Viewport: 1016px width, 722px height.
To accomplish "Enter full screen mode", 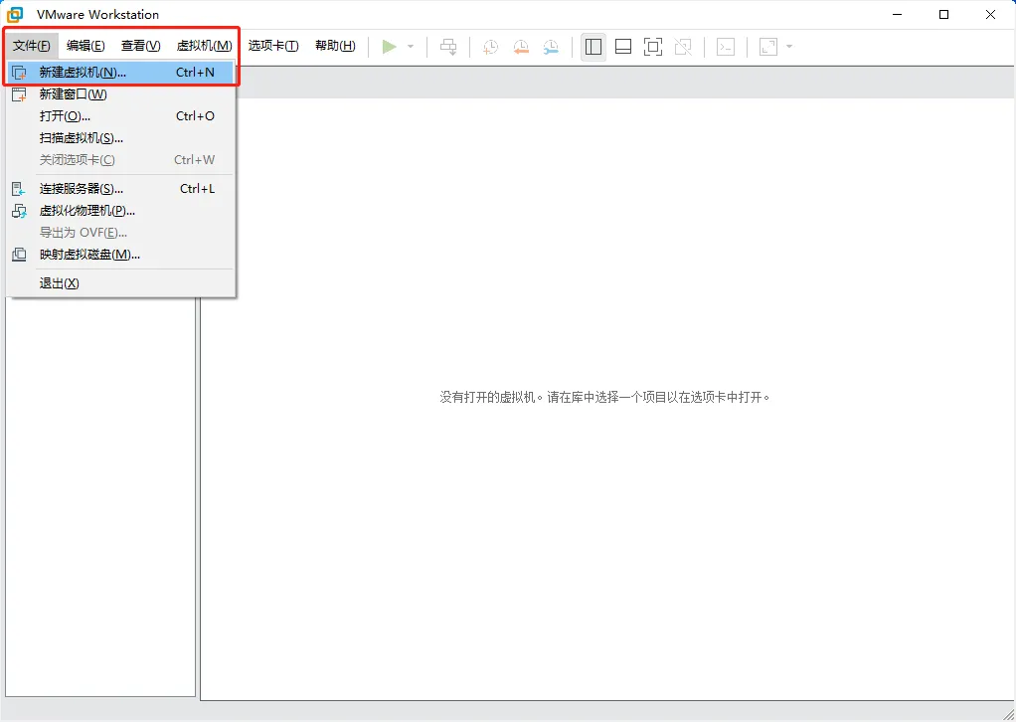I will [x=651, y=46].
